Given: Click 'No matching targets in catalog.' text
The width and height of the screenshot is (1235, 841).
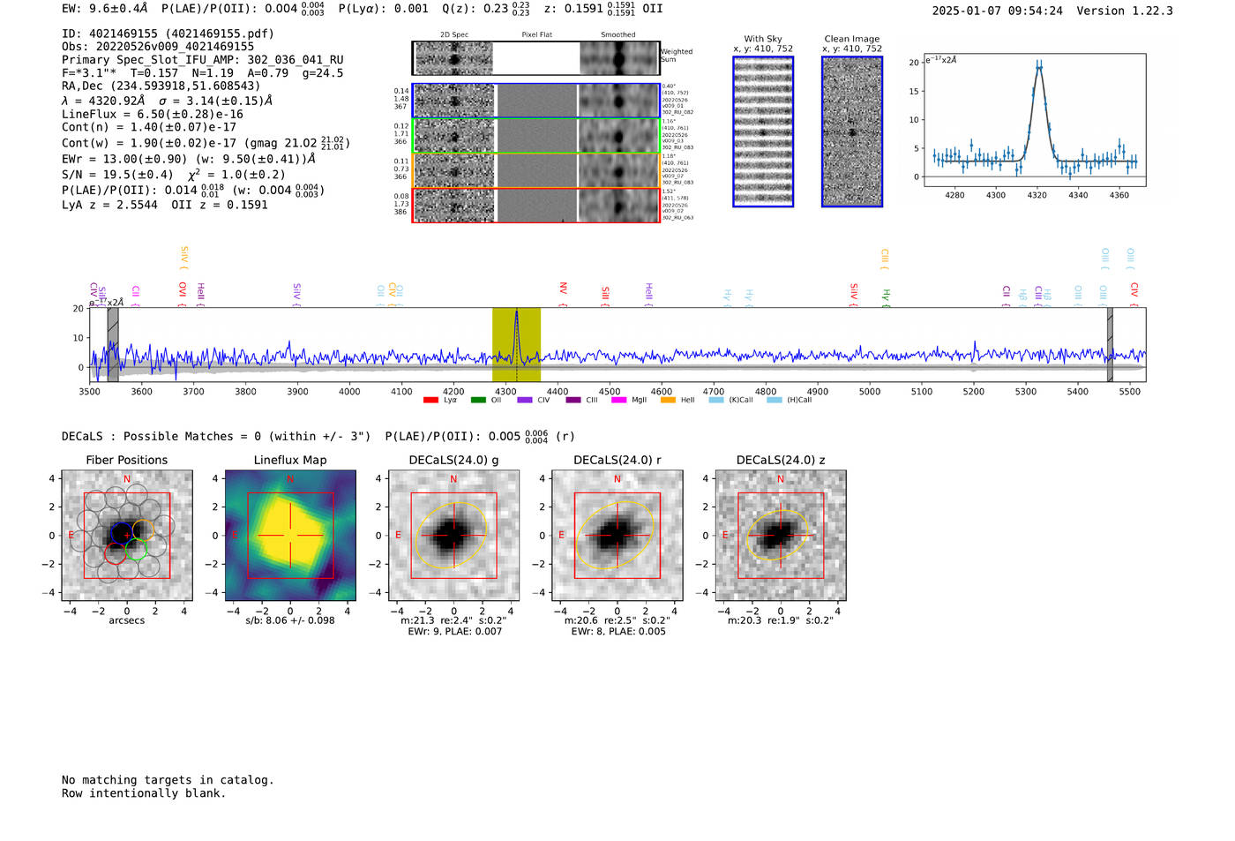Looking at the screenshot, I should point(168,780).
